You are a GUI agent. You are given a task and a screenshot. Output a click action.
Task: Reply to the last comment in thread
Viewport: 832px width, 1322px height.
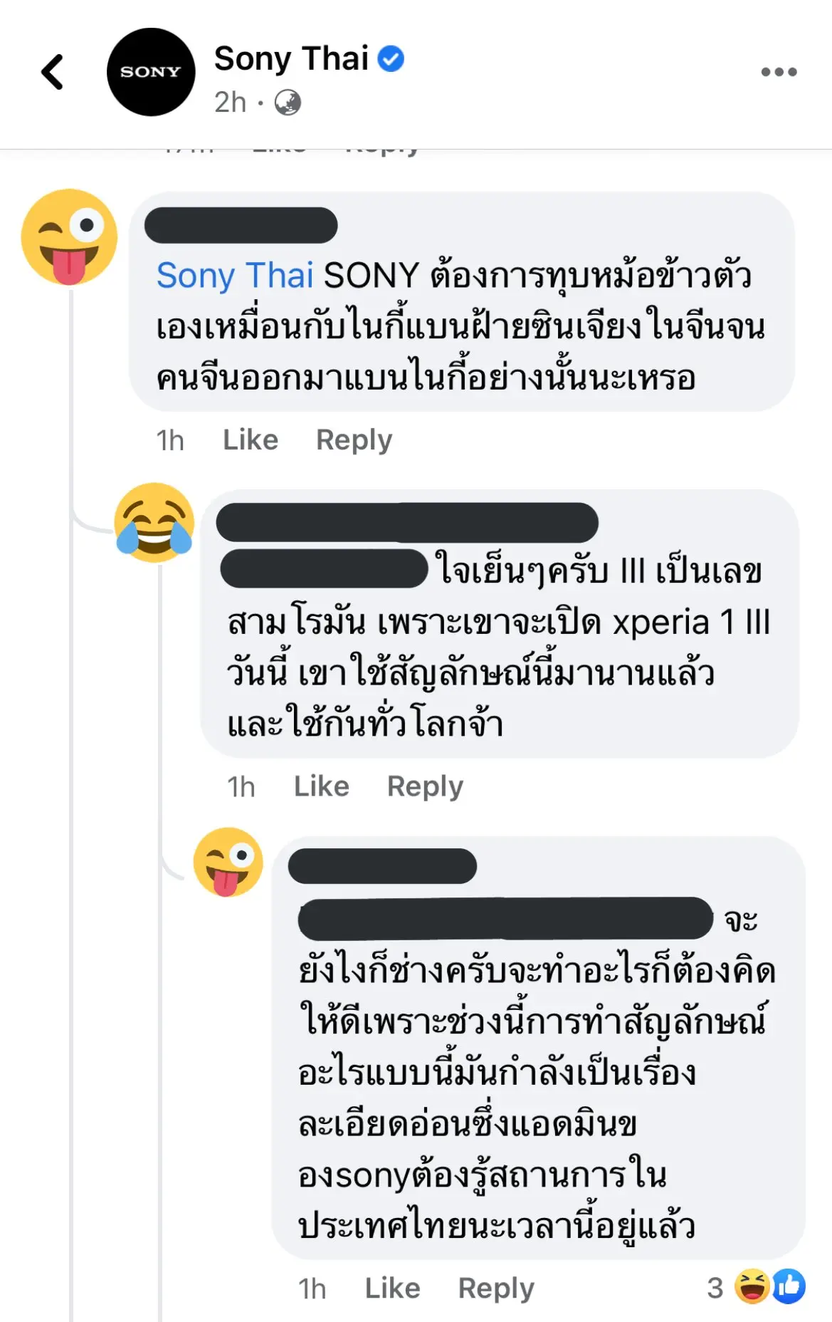coord(496,1288)
